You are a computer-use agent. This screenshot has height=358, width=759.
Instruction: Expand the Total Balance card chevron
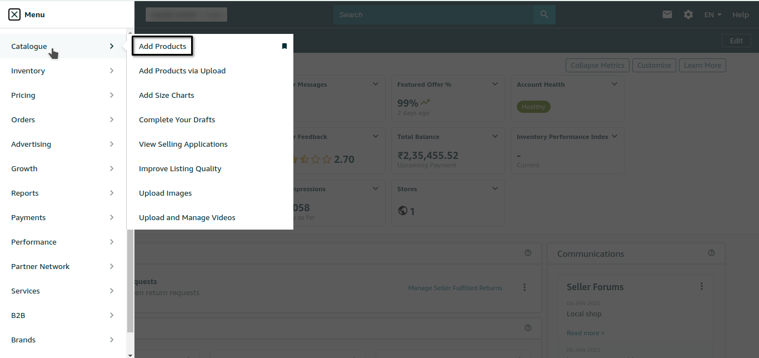point(495,136)
